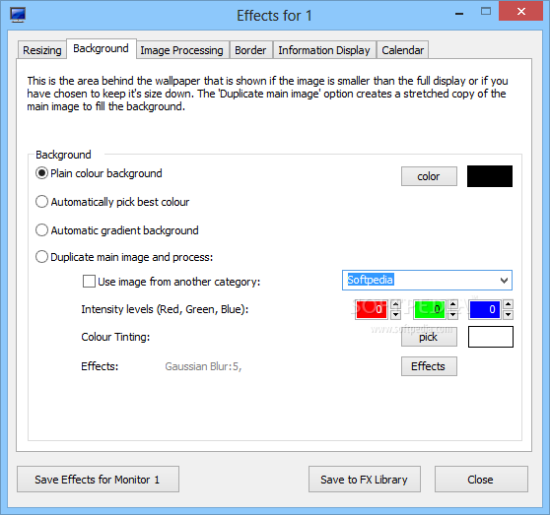
Task: Choose Automatically pick best colour
Action: coord(112,202)
